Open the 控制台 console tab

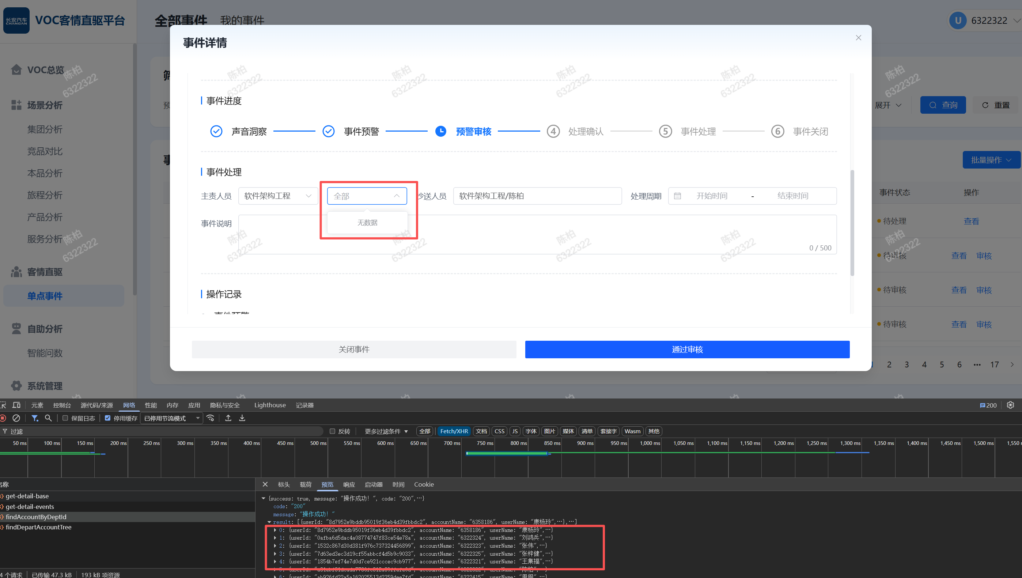click(x=62, y=405)
